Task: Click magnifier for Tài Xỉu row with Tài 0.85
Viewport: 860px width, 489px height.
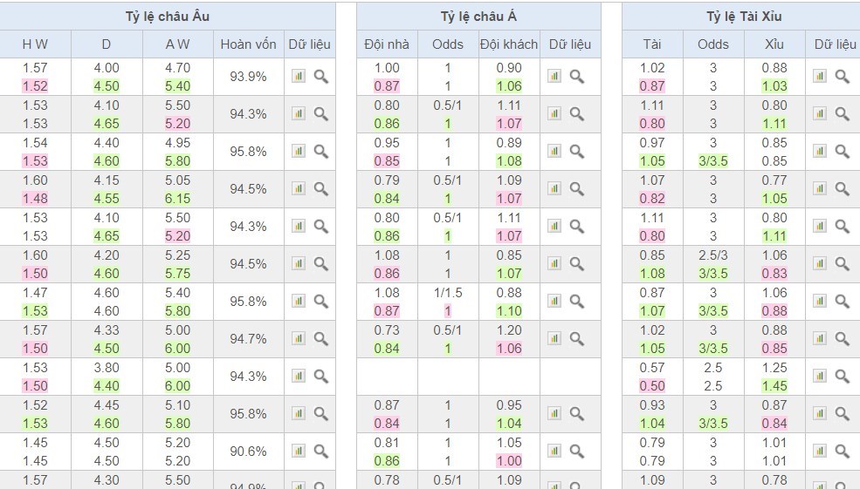Action: click(842, 264)
